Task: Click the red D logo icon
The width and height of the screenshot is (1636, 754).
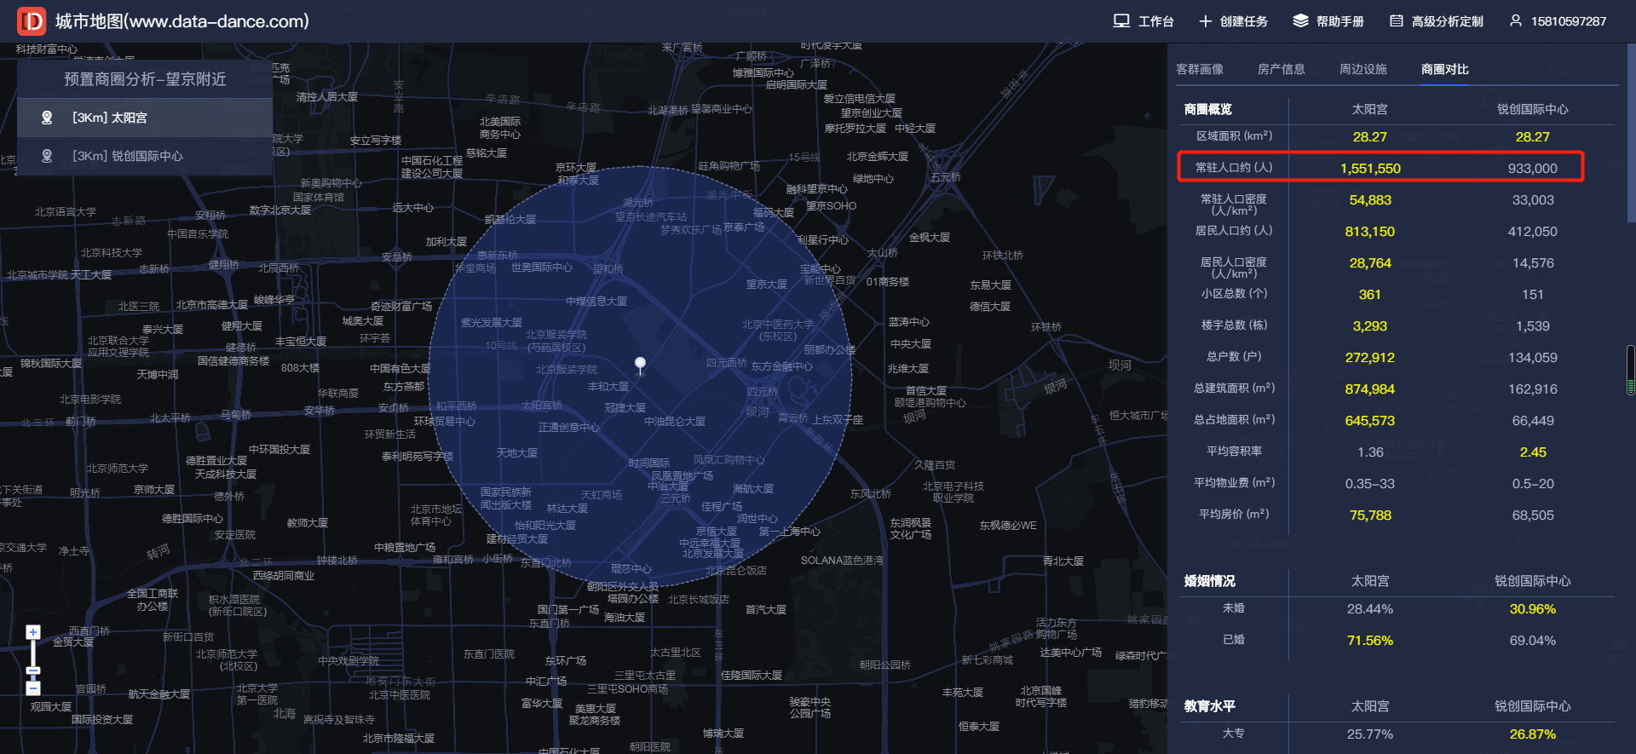Action: pyautogui.click(x=32, y=21)
